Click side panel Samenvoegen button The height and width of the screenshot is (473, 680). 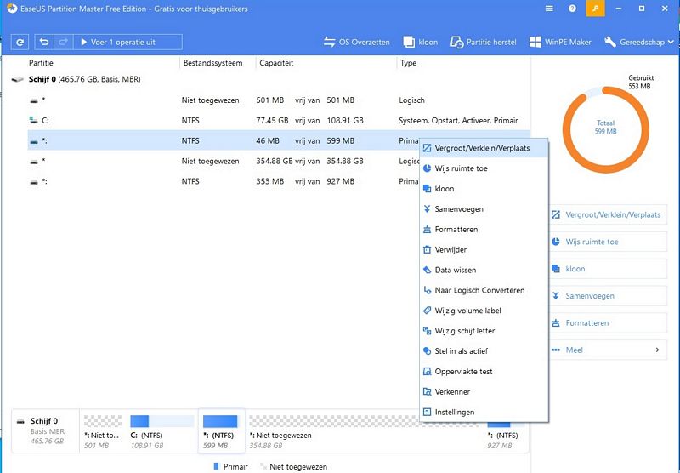(x=608, y=296)
